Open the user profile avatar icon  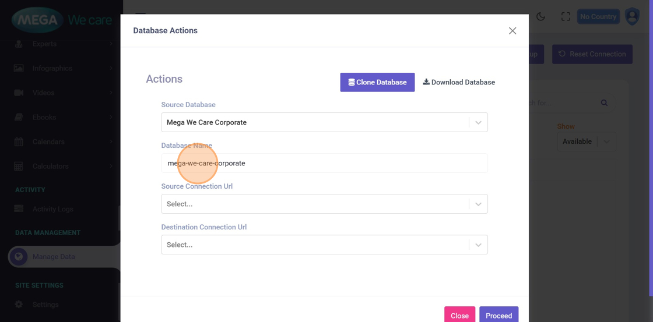click(x=632, y=16)
